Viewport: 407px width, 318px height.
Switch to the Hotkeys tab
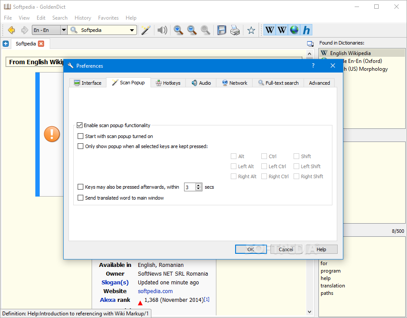[168, 83]
